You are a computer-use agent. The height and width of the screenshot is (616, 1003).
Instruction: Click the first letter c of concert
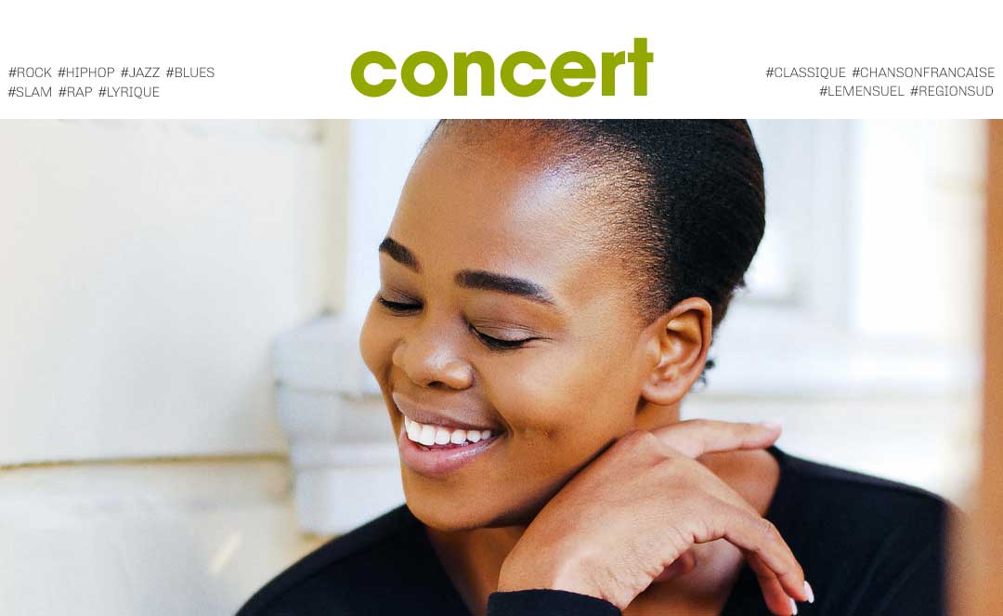tap(375, 73)
